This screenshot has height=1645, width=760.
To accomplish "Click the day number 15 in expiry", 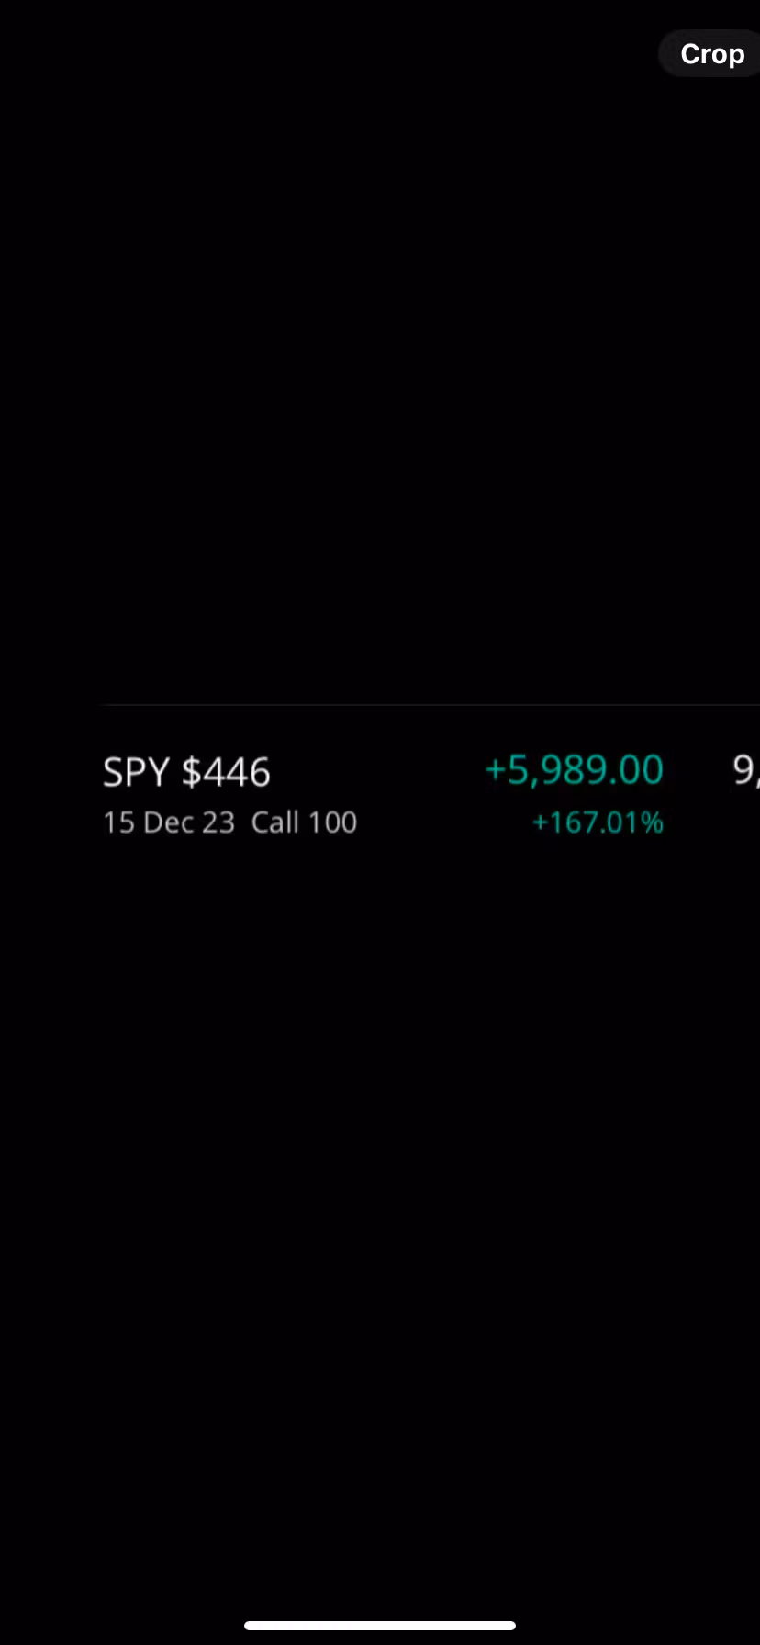I will 118,822.
